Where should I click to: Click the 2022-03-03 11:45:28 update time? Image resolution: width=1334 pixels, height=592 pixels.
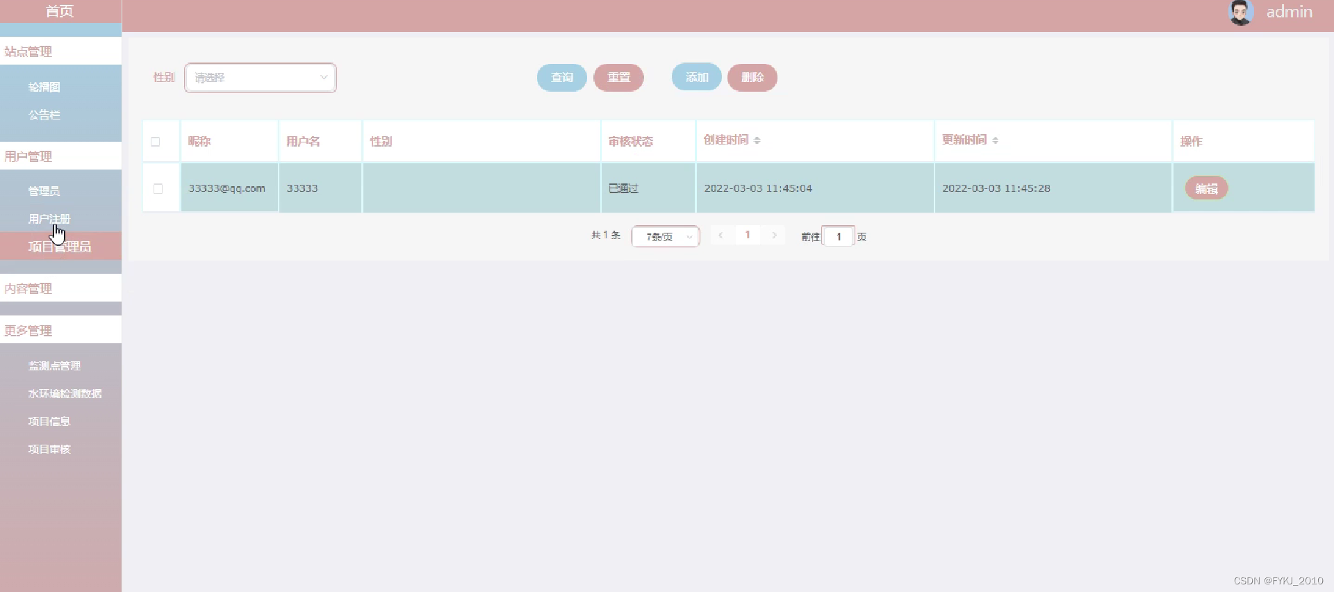click(996, 188)
